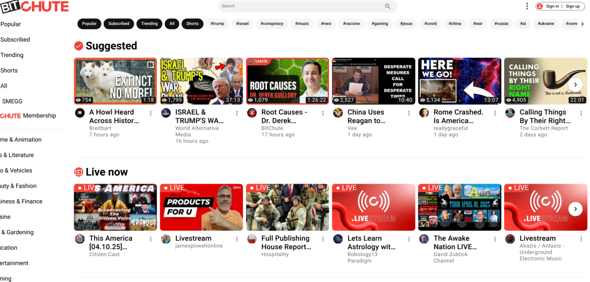Click the red user avatar icon by Sign in

click(540, 6)
